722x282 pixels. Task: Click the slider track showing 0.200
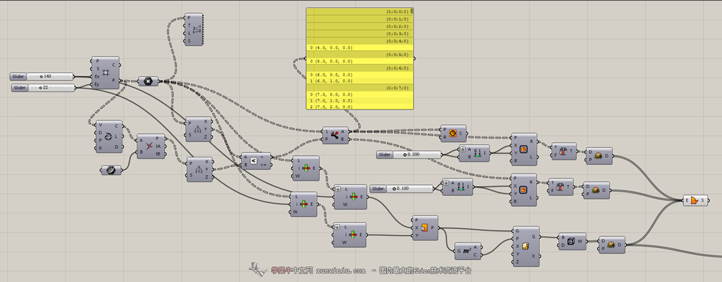click(417, 154)
